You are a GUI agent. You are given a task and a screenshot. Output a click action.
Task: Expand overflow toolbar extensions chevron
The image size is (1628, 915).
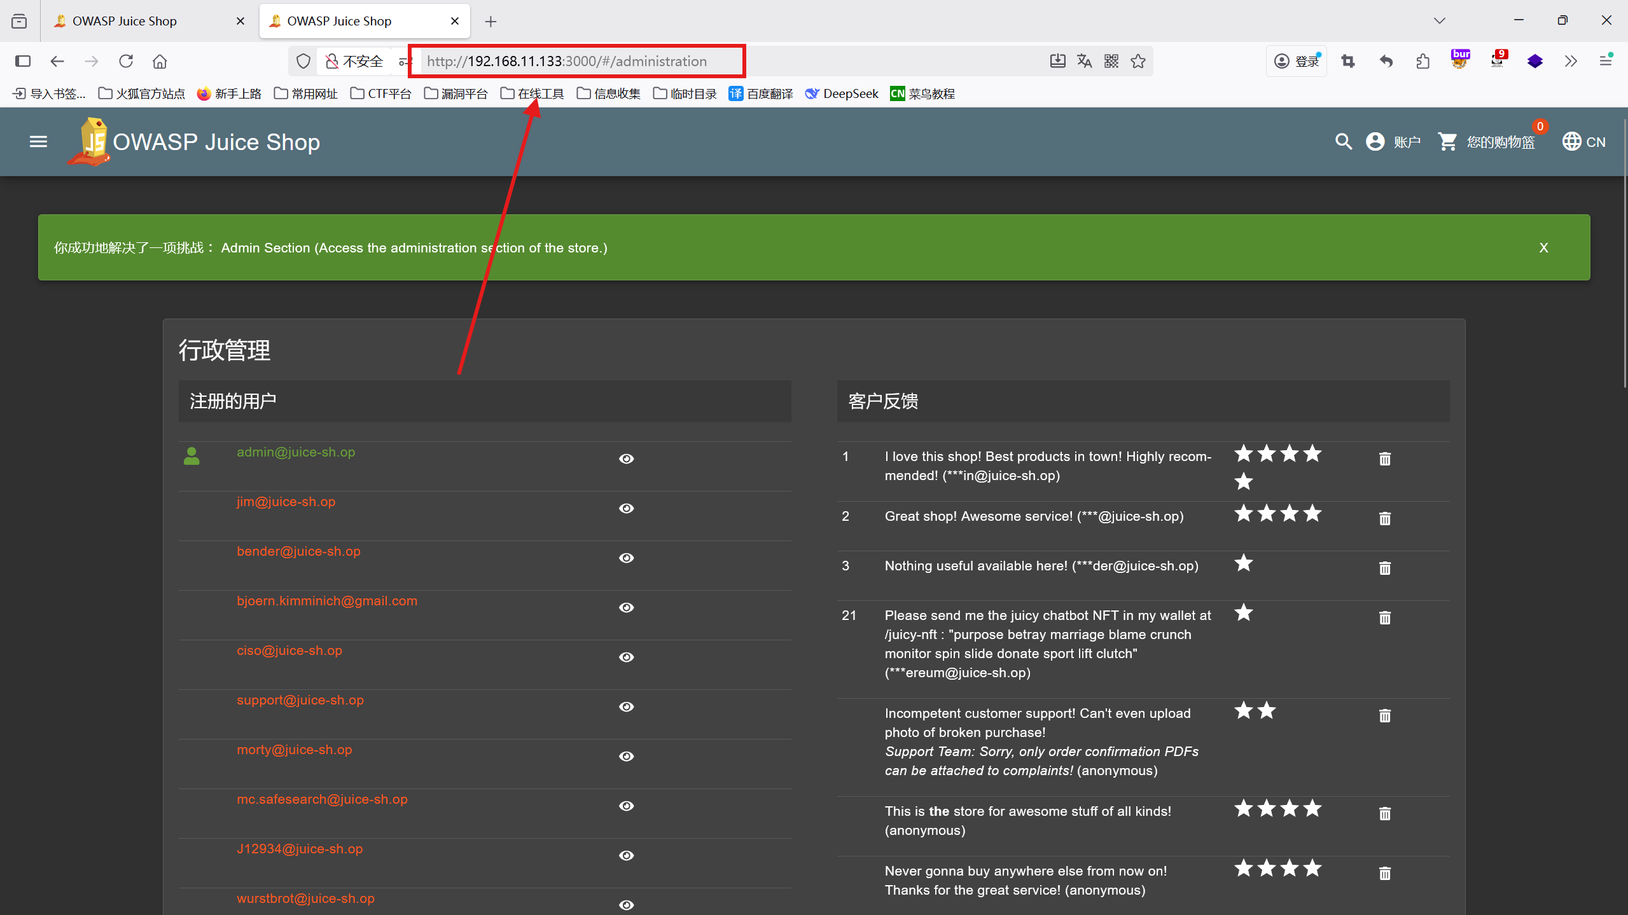tap(1571, 61)
